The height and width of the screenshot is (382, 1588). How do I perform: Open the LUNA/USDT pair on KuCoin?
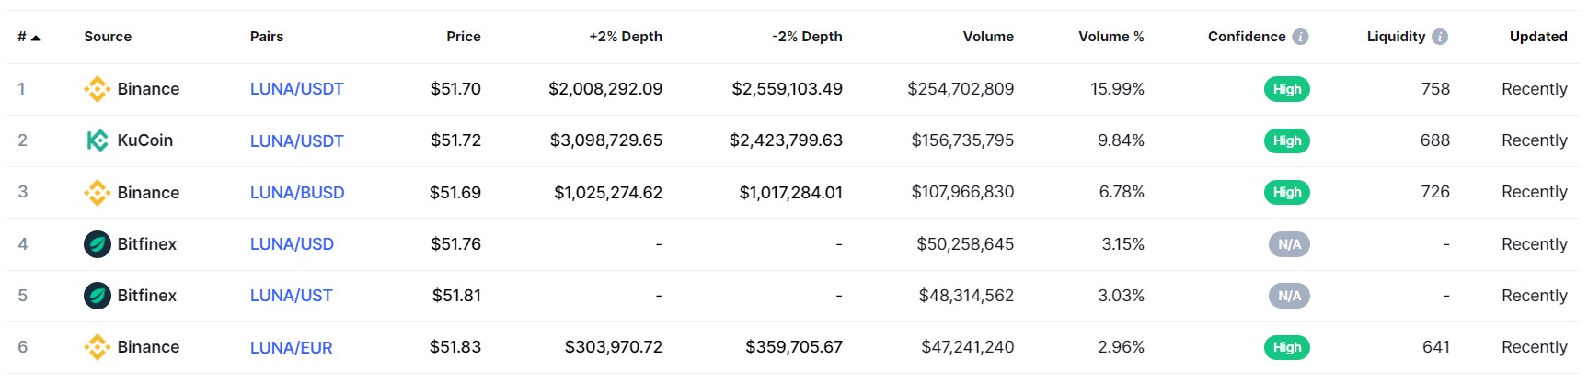(296, 141)
